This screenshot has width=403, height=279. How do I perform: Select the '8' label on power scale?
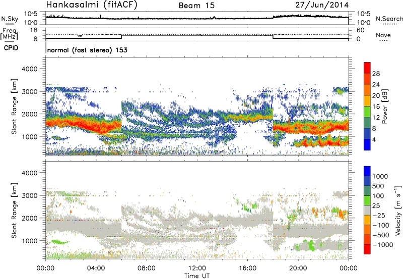pos(374,129)
